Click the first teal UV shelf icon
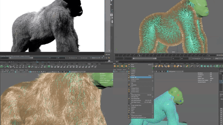 pyautogui.click(x=202, y=66)
